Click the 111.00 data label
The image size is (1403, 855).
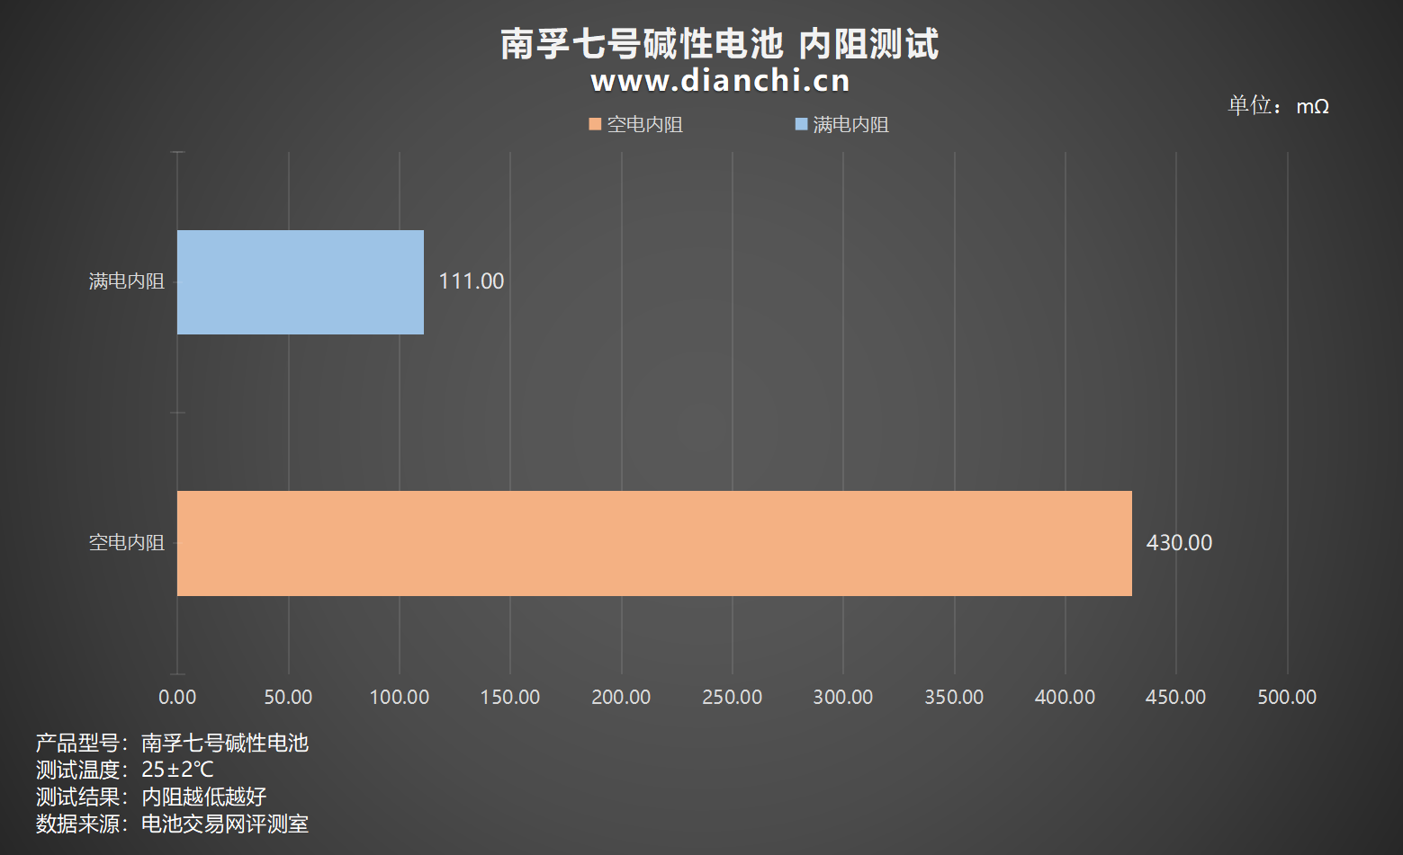(x=472, y=281)
